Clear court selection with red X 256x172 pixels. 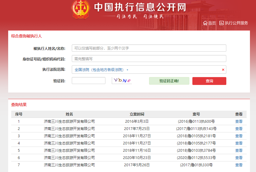click(x=223, y=70)
